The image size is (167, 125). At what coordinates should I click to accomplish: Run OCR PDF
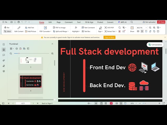pos(109,28)
